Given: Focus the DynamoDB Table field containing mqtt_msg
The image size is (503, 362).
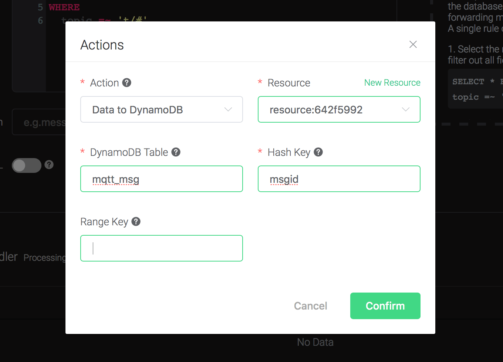Looking at the screenshot, I should click(161, 179).
